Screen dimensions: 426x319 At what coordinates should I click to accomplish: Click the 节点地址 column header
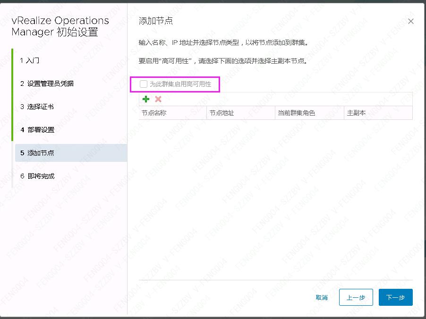click(241, 113)
